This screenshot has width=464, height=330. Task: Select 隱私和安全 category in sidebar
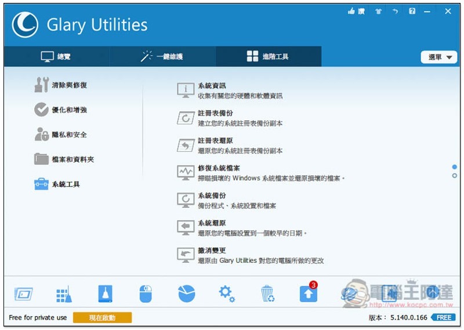point(61,134)
